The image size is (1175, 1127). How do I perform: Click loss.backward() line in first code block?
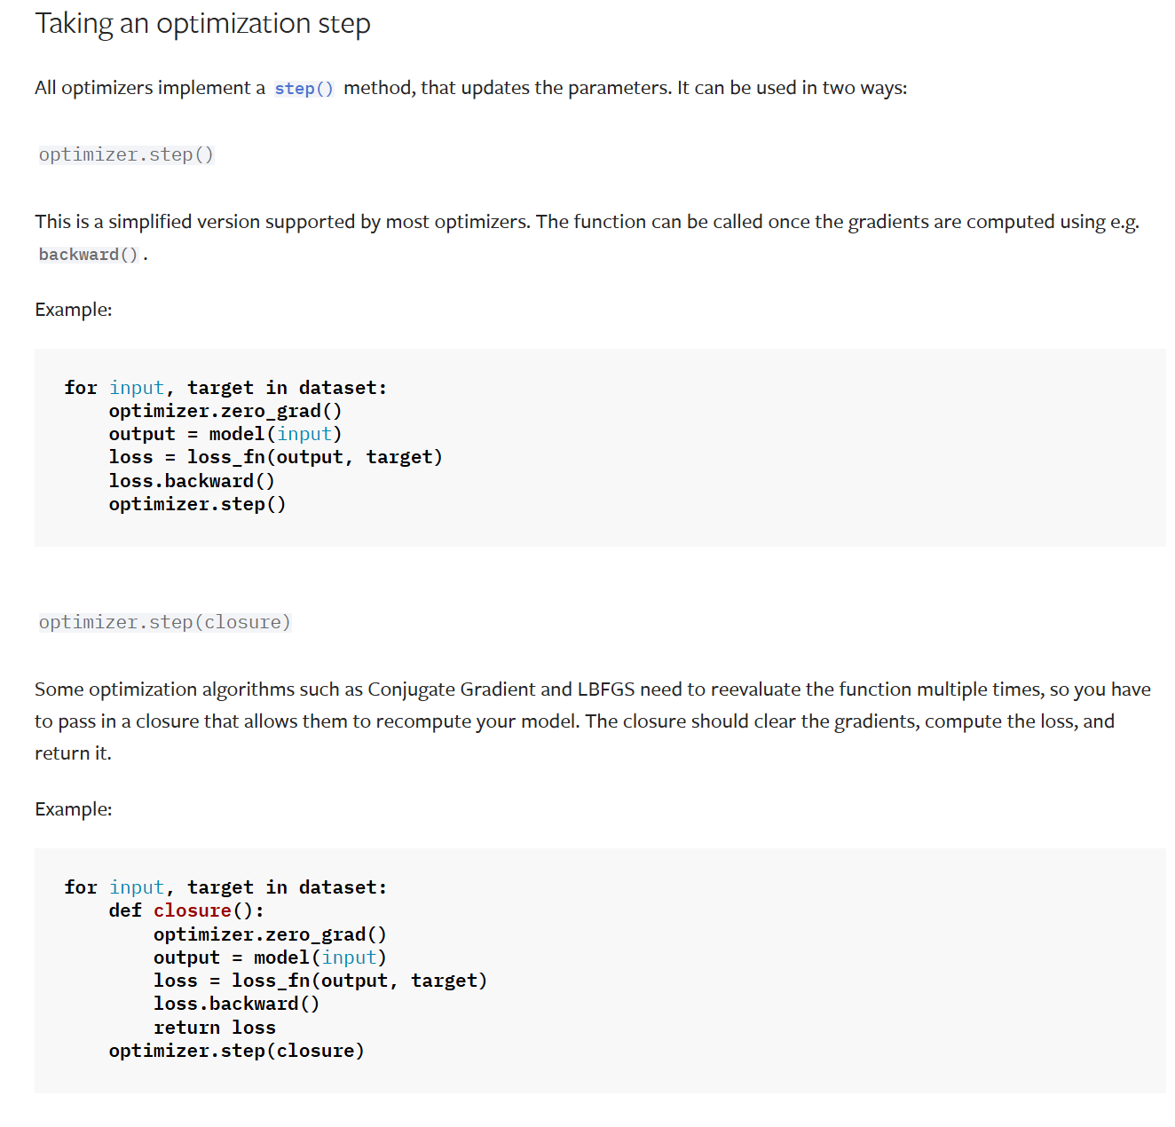(192, 481)
